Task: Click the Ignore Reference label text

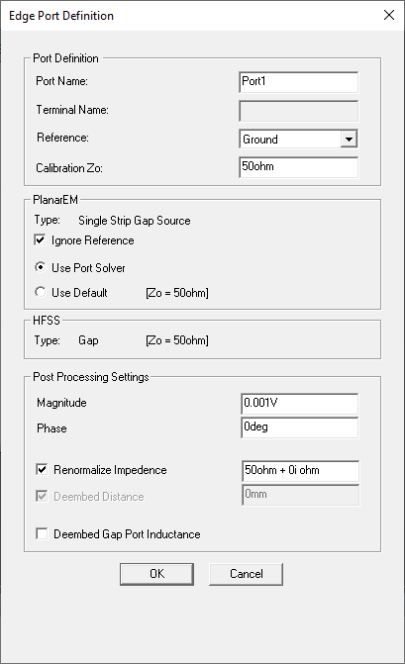Action: click(93, 240)
